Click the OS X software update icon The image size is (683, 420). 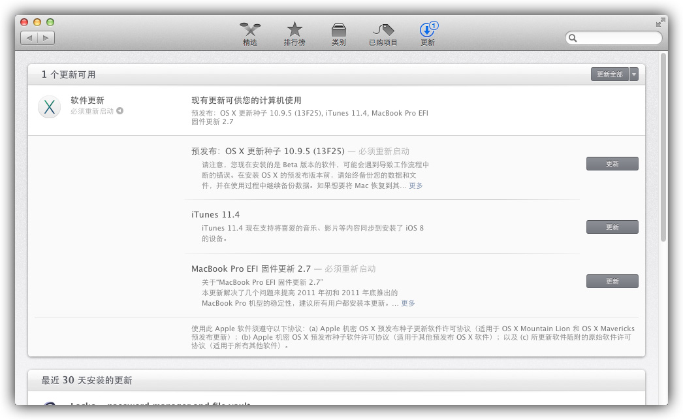coord(49,106)
